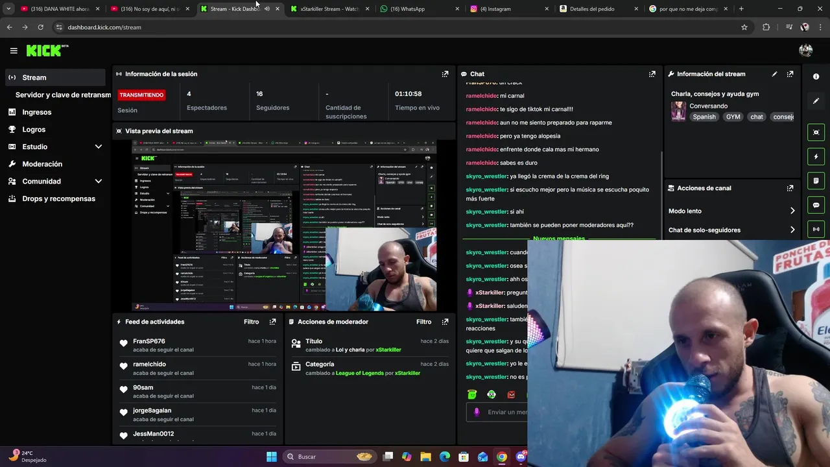Open Servidor y clave de retransmisión
Screen dimensions: 830x467
pyautogui.click(x=63, y=95)
